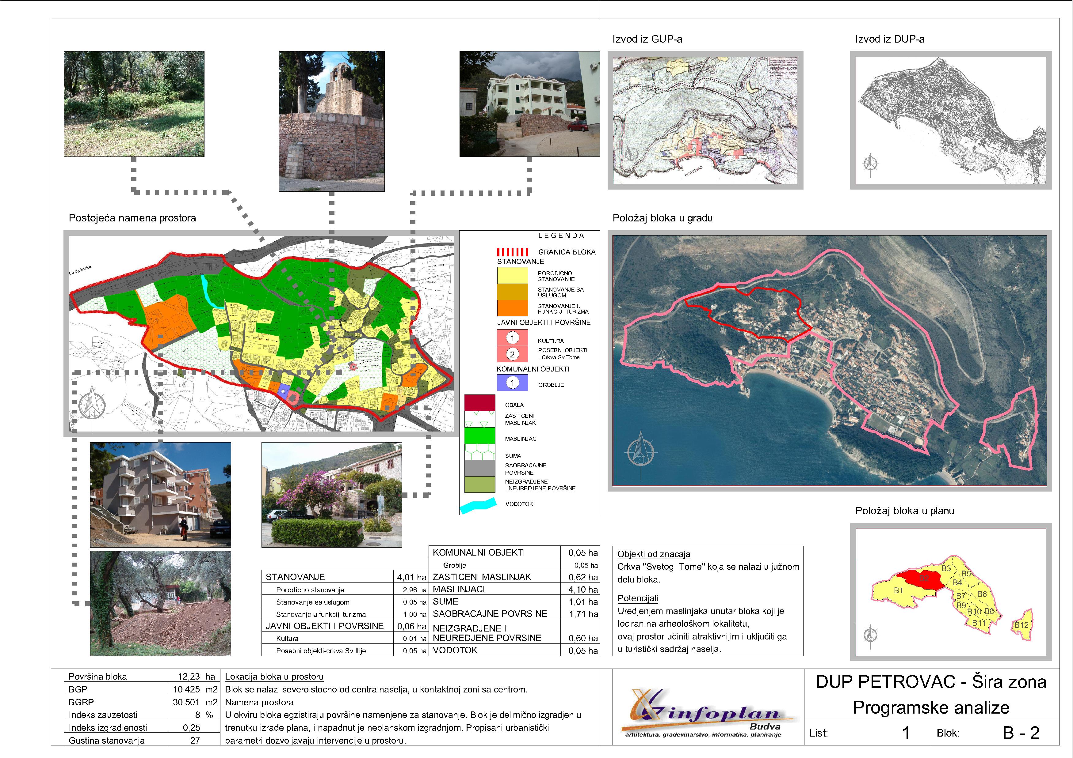Pick the dark red Obala swatch
This screenshot has width=1073, height=758.
(480, 403)
